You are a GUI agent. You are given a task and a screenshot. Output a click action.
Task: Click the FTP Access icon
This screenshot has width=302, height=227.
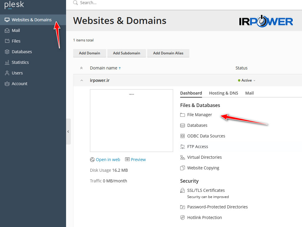pyautogui.click(x=183, y=147)
